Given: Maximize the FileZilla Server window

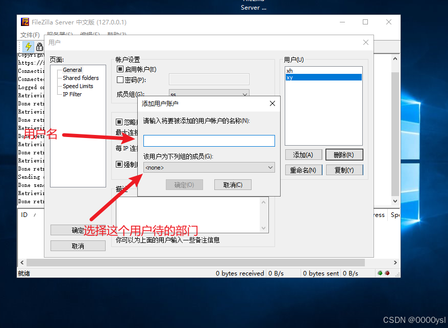Looking at the screenshot, I should pos(365,22).
